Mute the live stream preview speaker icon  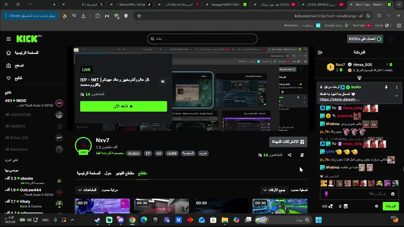[163, 81]
